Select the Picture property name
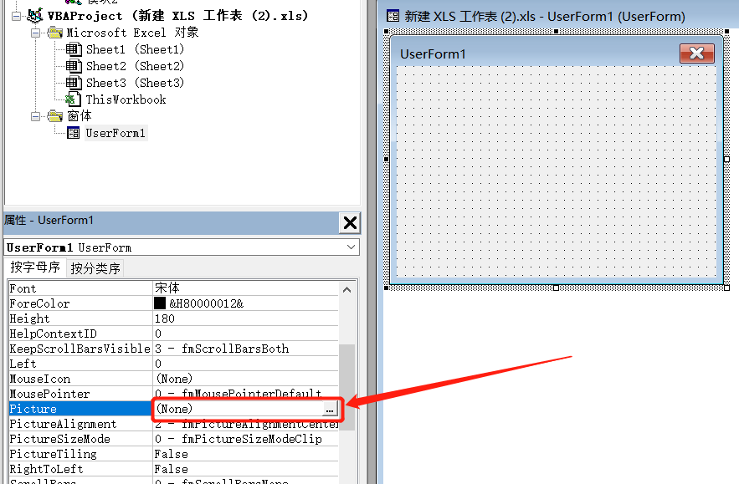The height and width of the screenshot is (484, 739). [80, 409]
